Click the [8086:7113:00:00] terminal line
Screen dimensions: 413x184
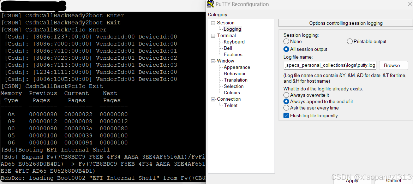91,65
